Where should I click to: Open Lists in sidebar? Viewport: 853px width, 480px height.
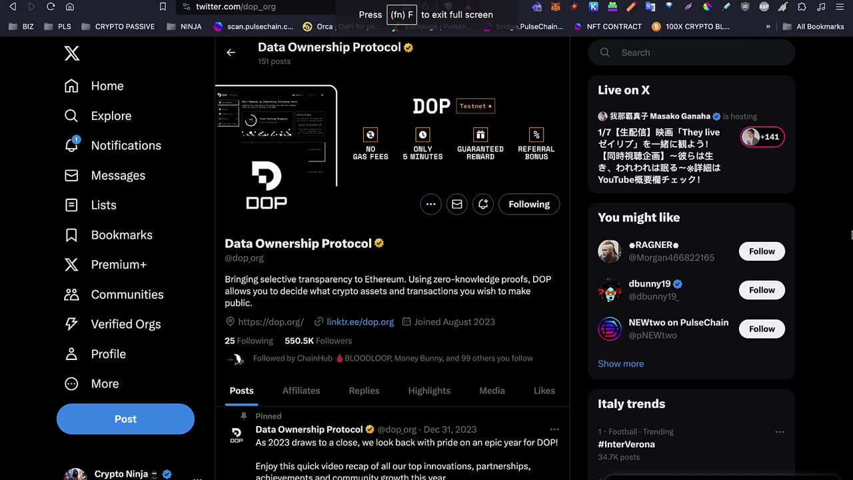[x=90, y=205]
